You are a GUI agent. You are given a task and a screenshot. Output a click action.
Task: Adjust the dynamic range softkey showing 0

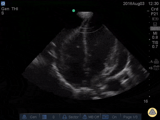50,117
